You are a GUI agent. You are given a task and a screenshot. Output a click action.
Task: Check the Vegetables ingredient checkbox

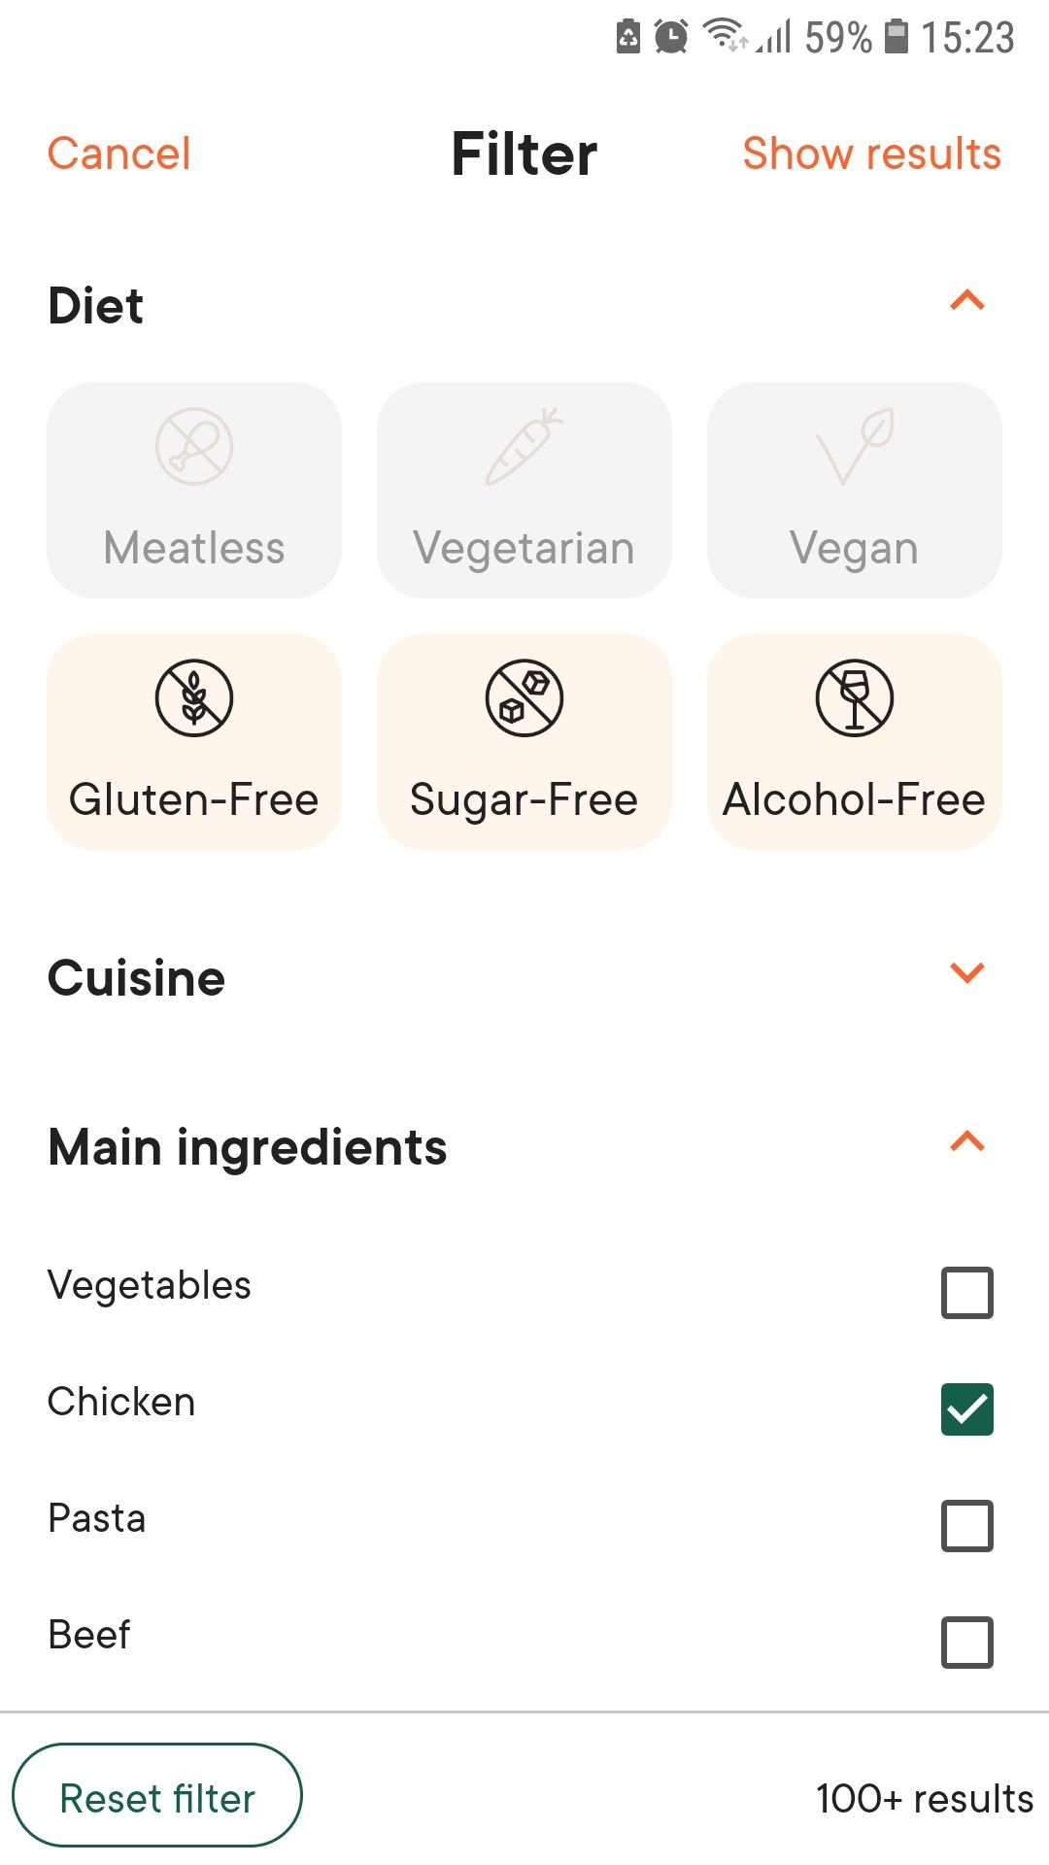[967, 1293]
